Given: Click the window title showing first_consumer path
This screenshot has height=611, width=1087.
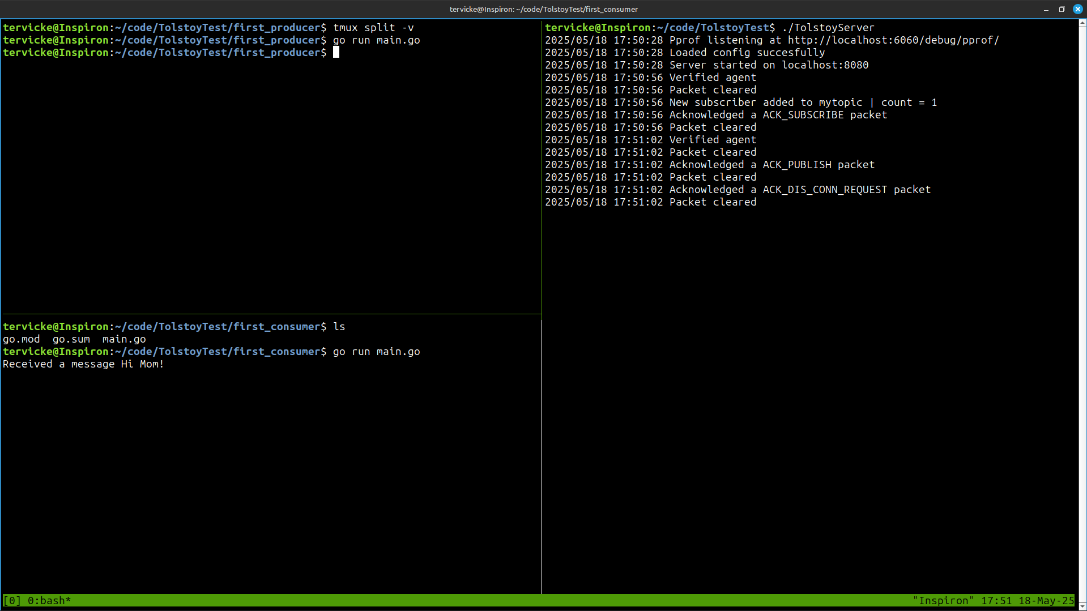Looking at the screenshot, I should click(x=543, y=9).
